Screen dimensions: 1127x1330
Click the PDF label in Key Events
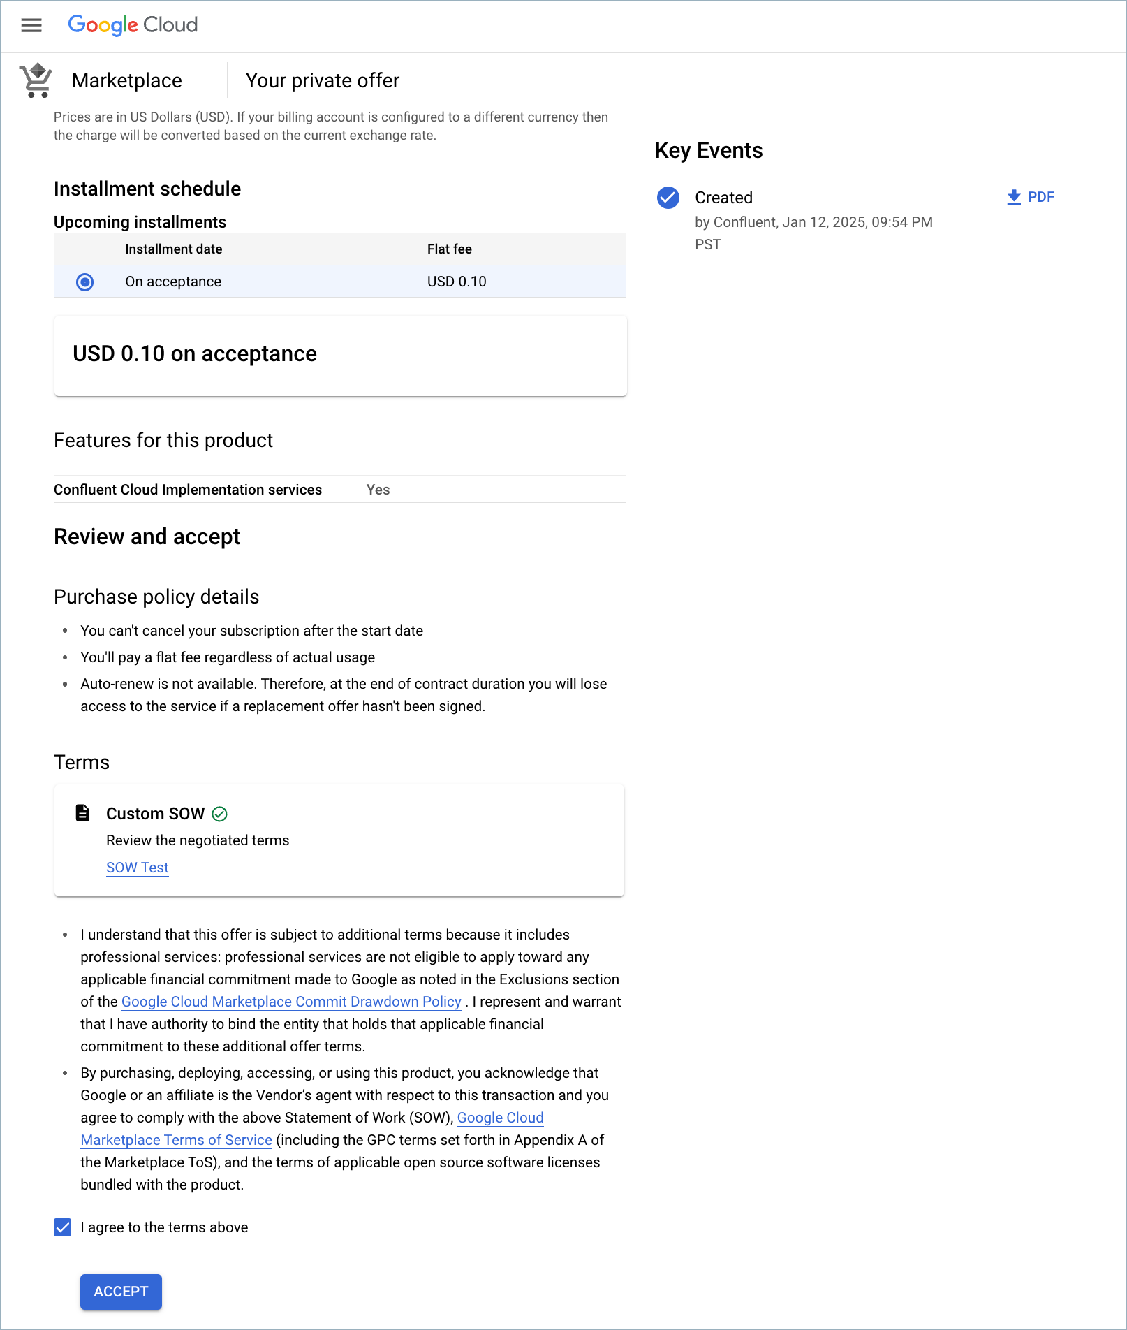click(1040, 197)
